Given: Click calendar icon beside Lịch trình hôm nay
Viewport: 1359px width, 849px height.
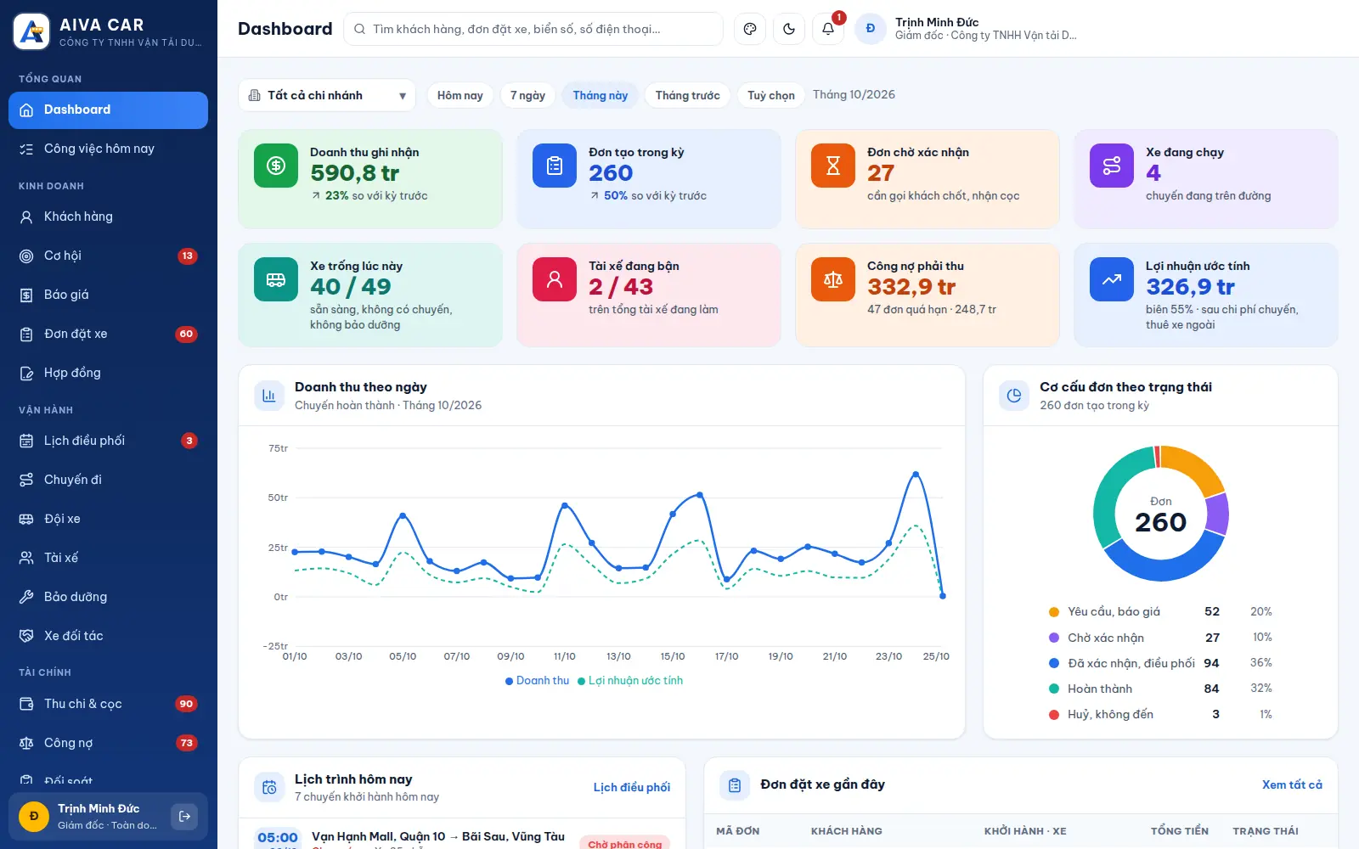Looking at the screenshot, I should click(269, 787).
